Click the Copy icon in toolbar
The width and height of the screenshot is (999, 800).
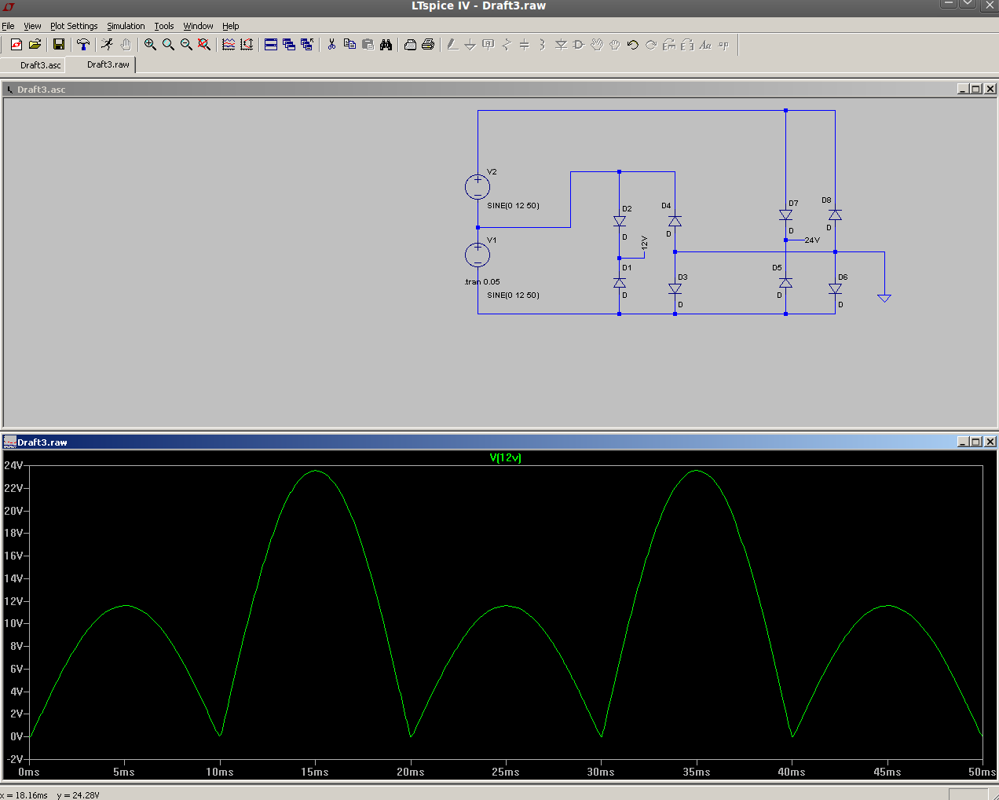click(349, 45)
